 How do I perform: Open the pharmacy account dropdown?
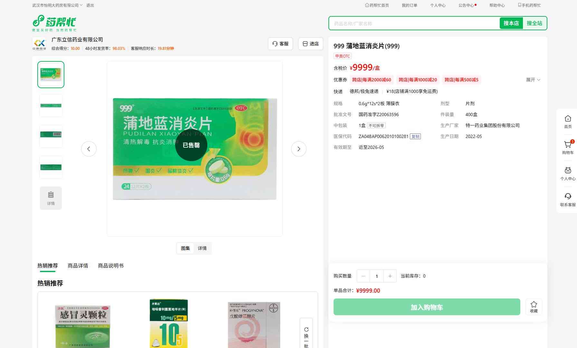click(x=57, y=5)
